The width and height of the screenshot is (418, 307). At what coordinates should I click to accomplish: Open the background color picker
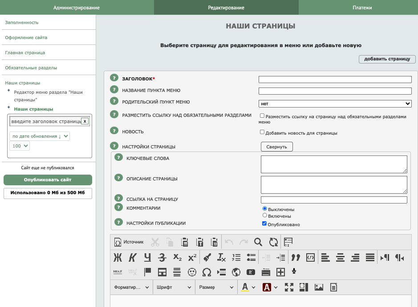pos(270,287)
